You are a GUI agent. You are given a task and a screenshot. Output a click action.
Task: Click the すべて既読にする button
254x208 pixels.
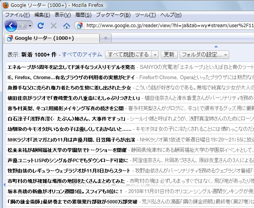[128, 55]
